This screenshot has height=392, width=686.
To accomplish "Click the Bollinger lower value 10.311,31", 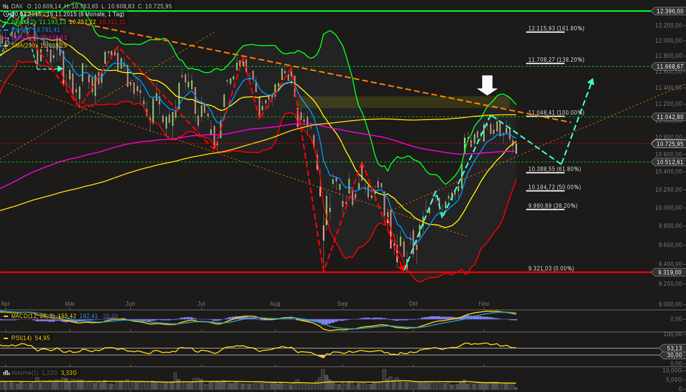I will point(112,22).
